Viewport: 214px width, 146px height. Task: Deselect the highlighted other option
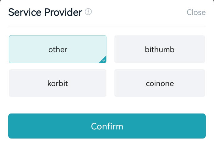[x=58, y=49]
